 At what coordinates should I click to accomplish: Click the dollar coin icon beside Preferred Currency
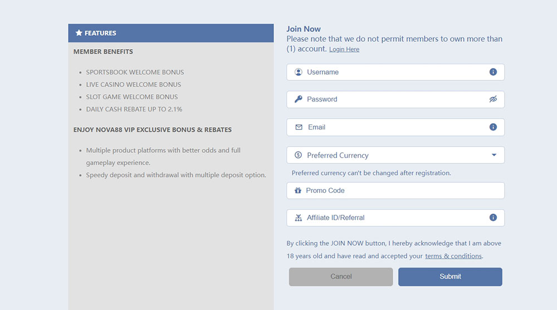[x=299, y=155]
